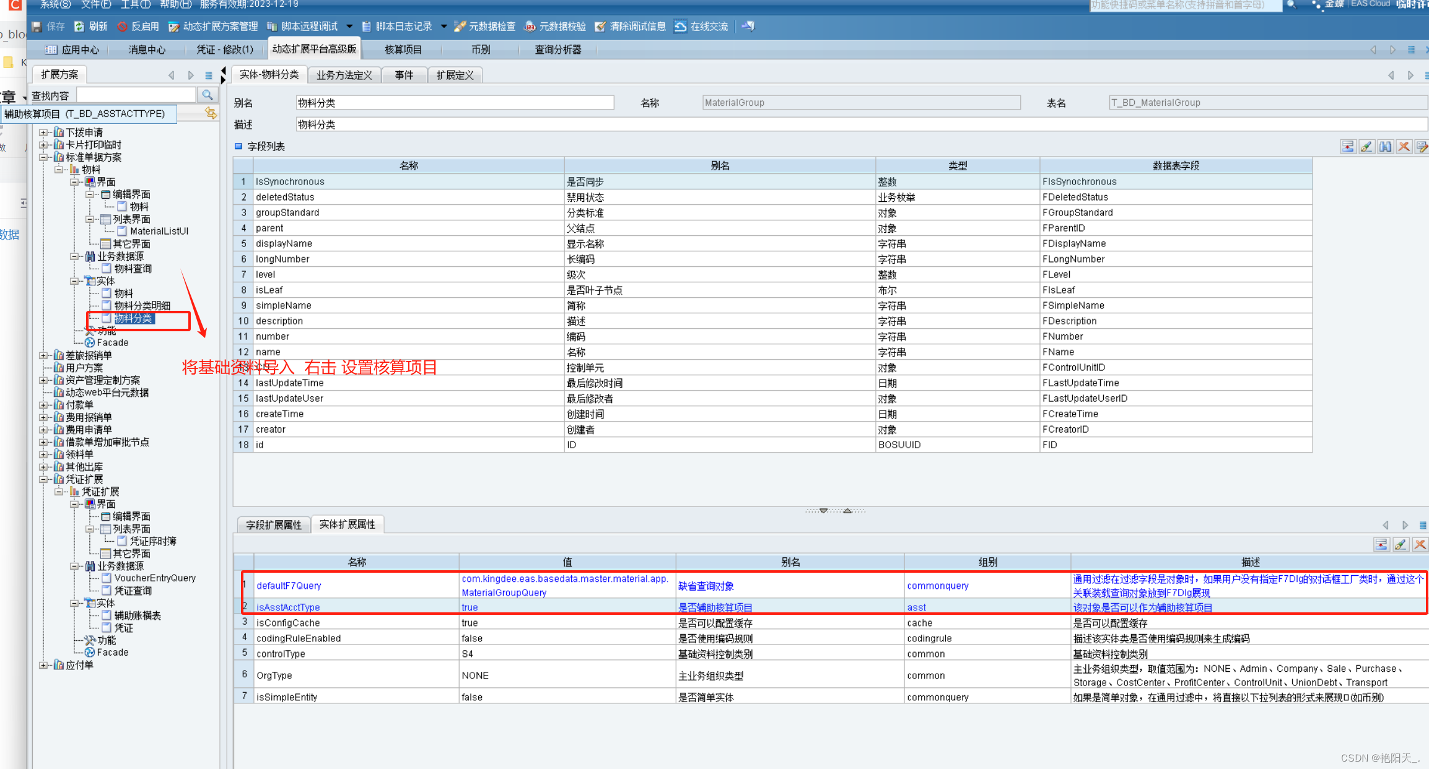Click the orange swap arrows icon in left panel
Viewport: 1429px width, 769px height.
[211, 113]
